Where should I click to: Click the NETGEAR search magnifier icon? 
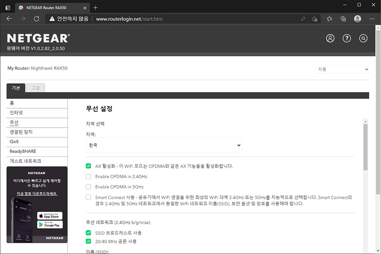pos(363,38)
